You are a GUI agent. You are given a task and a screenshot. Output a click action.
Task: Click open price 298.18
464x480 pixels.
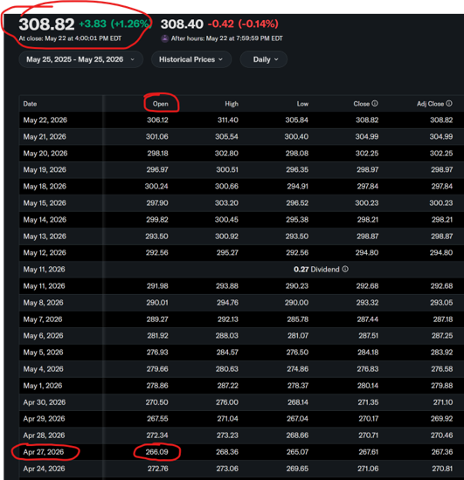tap(157, 154)
